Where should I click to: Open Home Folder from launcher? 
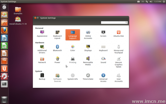tap(4, 23)
